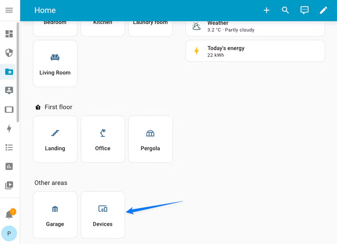Open the To-do list sidebar icon

tap(9, 147)
